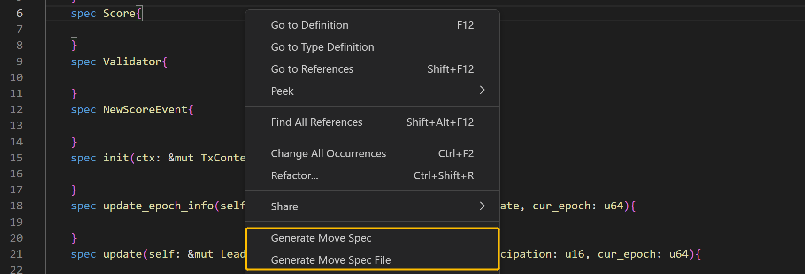The width and height of the screenshot is (805, 274).
Task: Click the closing brace on line 8
Action: (74, 46)
